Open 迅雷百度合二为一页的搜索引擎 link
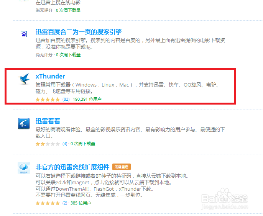 point(79,32)
